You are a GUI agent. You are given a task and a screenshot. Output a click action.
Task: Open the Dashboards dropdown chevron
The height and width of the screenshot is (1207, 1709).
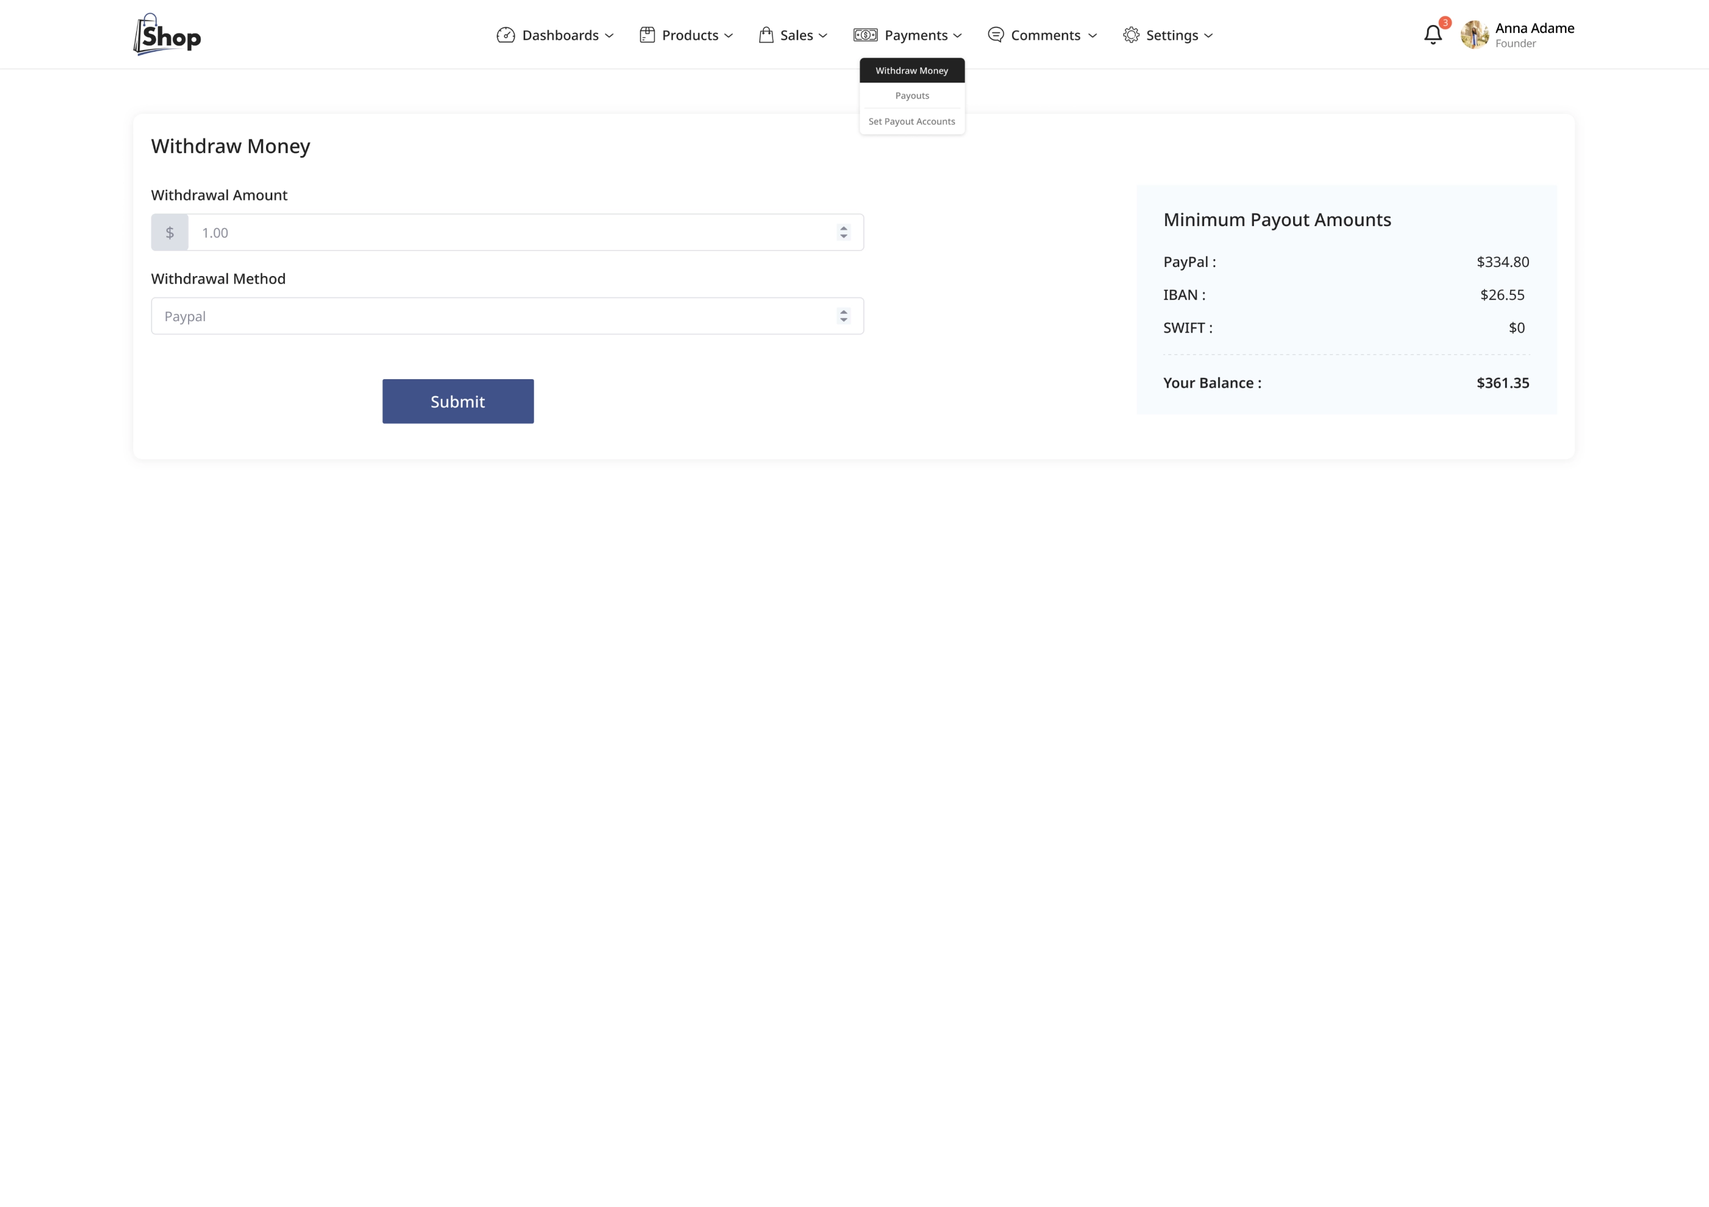609,36
